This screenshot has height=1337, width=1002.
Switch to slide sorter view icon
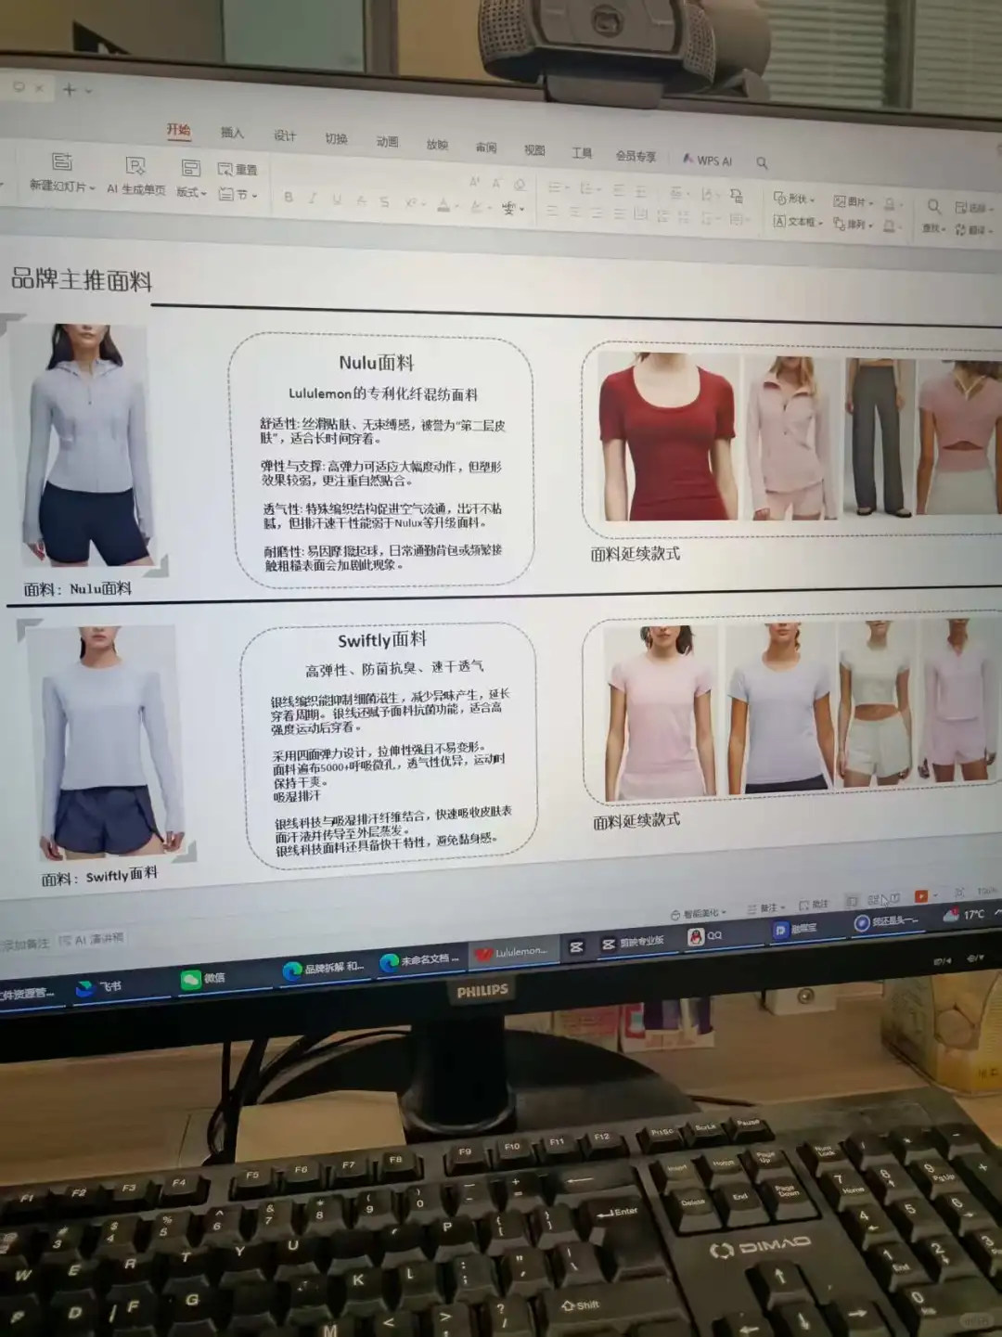coord(873,900)
